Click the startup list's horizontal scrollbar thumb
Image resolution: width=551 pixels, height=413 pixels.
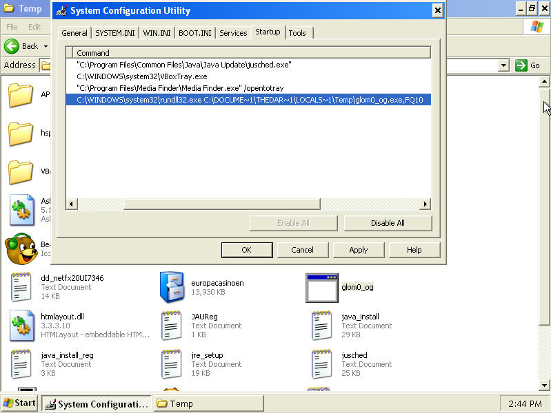pyautogui.click(x=222, y=204)
